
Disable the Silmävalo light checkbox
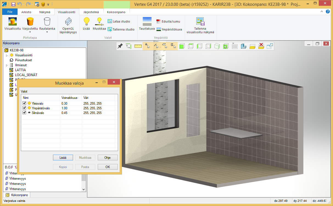point(24,113)
